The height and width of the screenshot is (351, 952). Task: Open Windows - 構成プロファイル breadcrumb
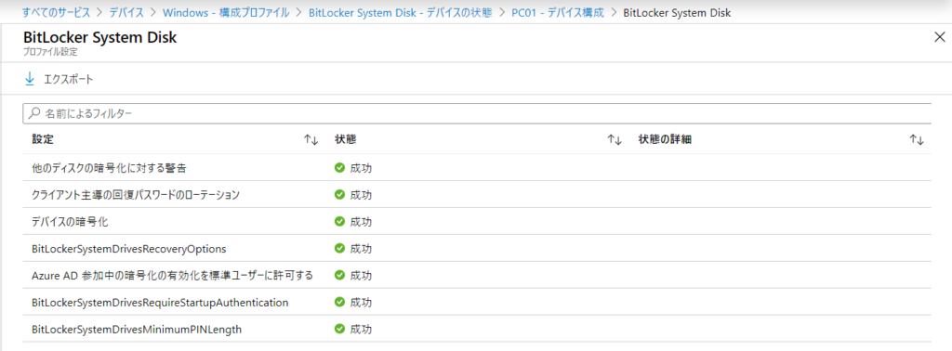click(226, 12)
